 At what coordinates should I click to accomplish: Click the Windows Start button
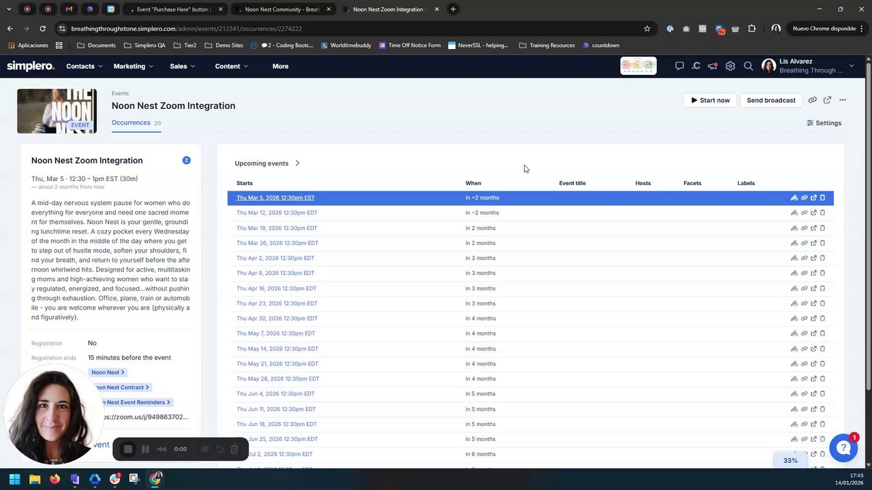(x=14, y=479)
